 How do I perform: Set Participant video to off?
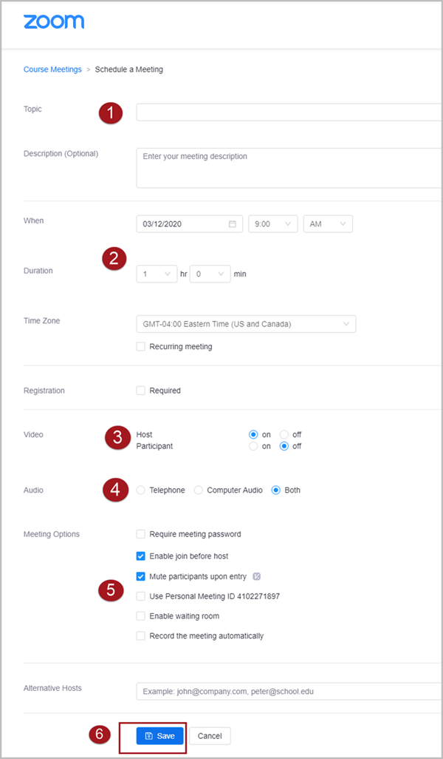tap(284, 446)
